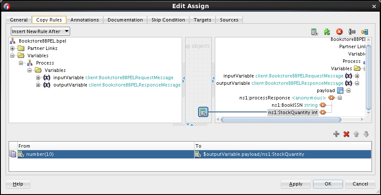
Task: Click the red circle X toolbar icon
Action: [x=339, y=32]
